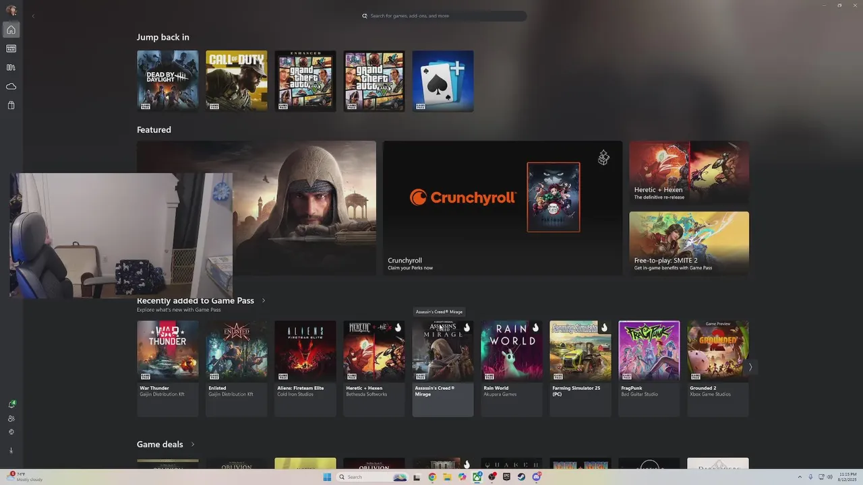The image size is (863, 485).
Task: Open the weather widget showing Mostly cloudy
Action: (26, 477)
